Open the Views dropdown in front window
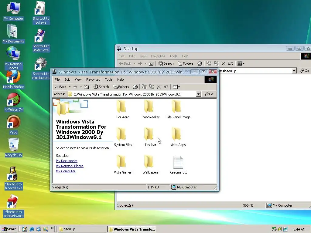Viewport: 311px width, 233px height. pos(176,87)
